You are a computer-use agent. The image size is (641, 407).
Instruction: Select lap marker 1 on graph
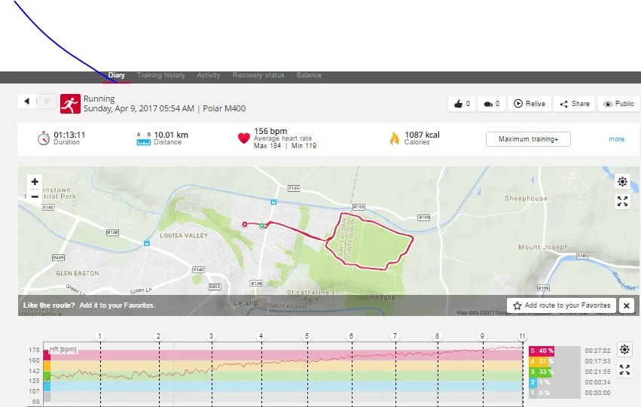(99, 336)
